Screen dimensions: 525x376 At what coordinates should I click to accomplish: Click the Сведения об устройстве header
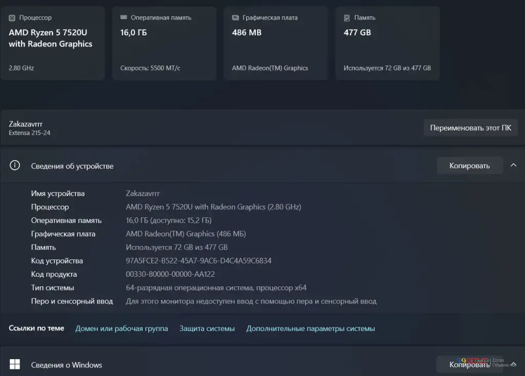[72, 166]
